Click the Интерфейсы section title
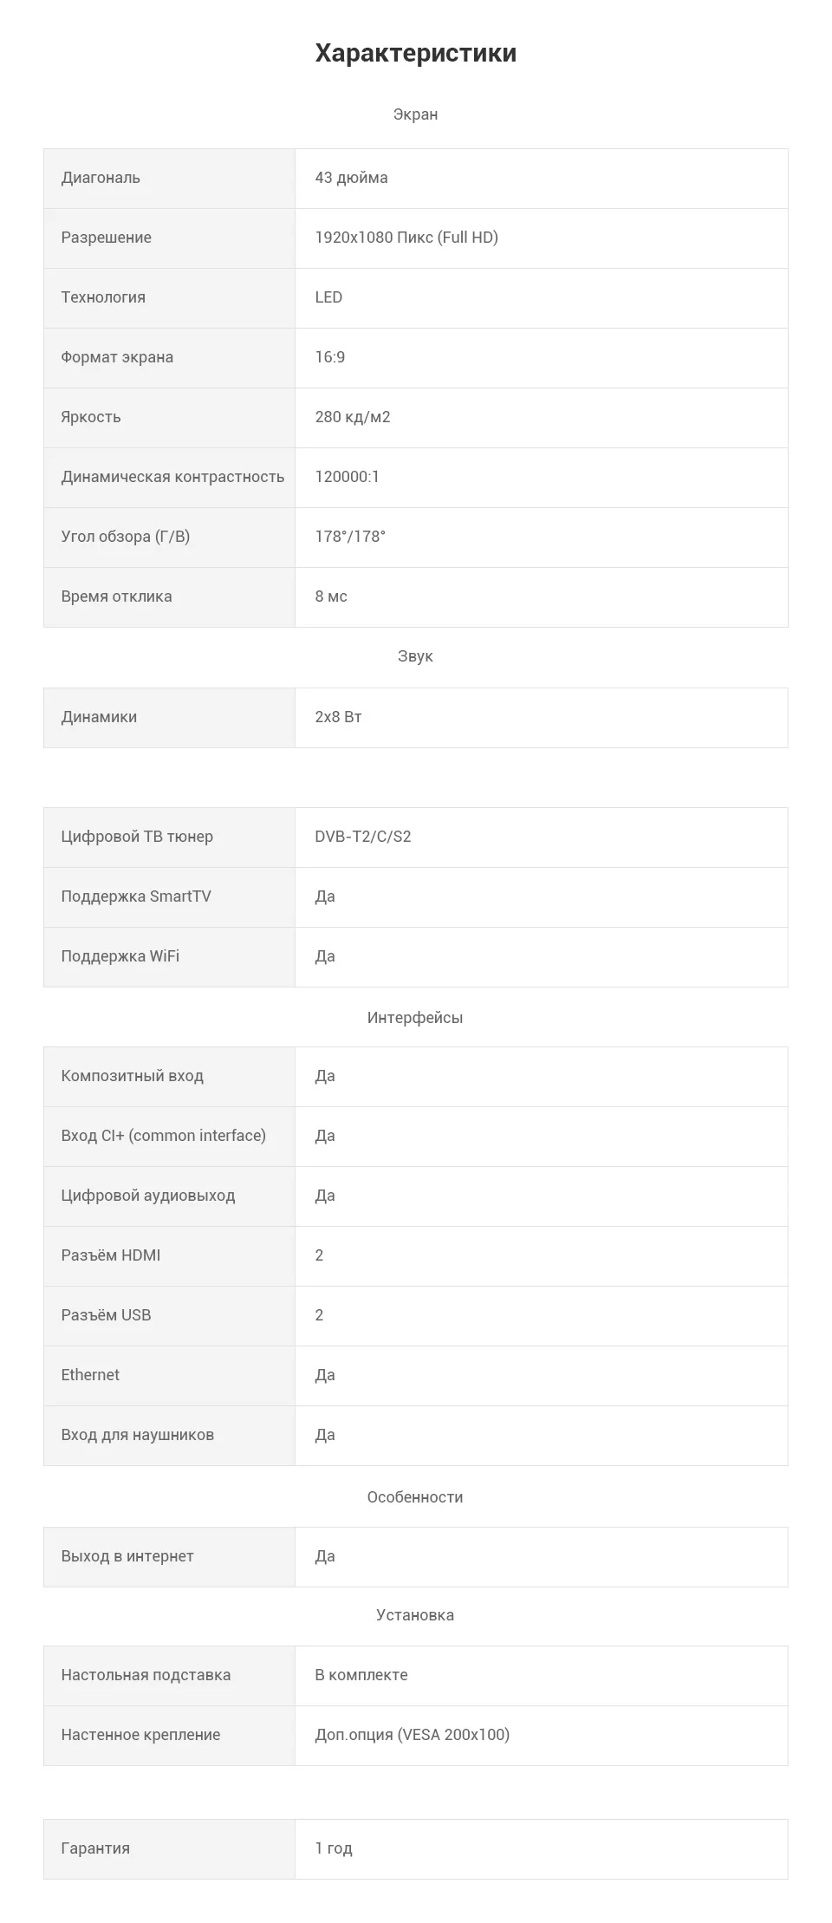The image size is (832, 1923). 415,1018
